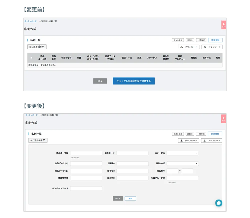This screenshot has width=250, height=218.
Task: Click アップロード button in 変更後 screen
Action: 211,141
